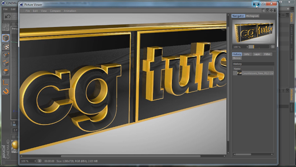296x167 pixels.
Task: Select the Filter tab
Action: click(267, 54)
